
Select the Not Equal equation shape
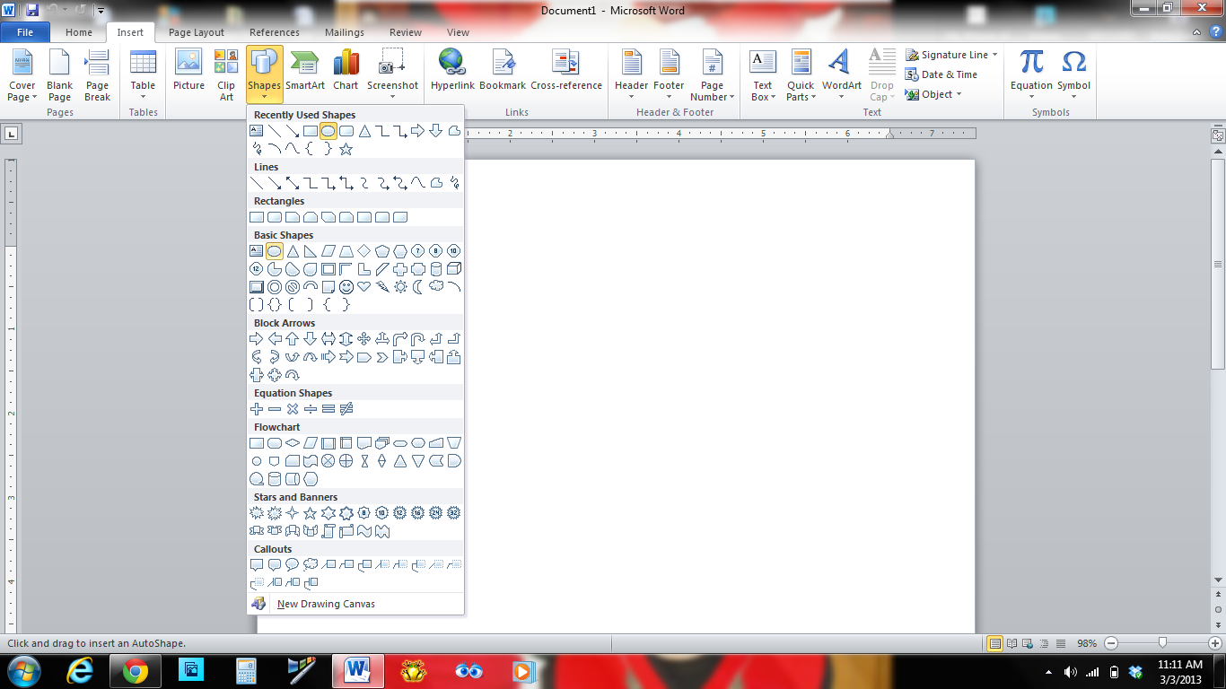pos(346,409)
